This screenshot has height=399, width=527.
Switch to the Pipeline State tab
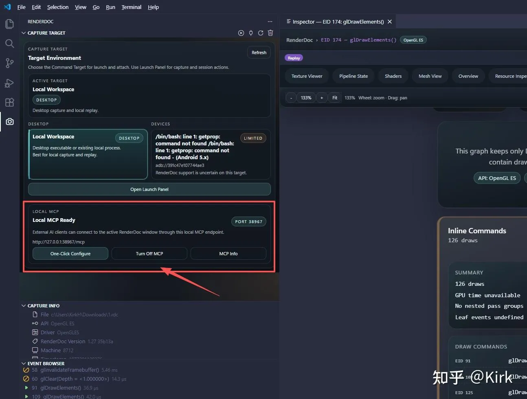coord(354,76)
